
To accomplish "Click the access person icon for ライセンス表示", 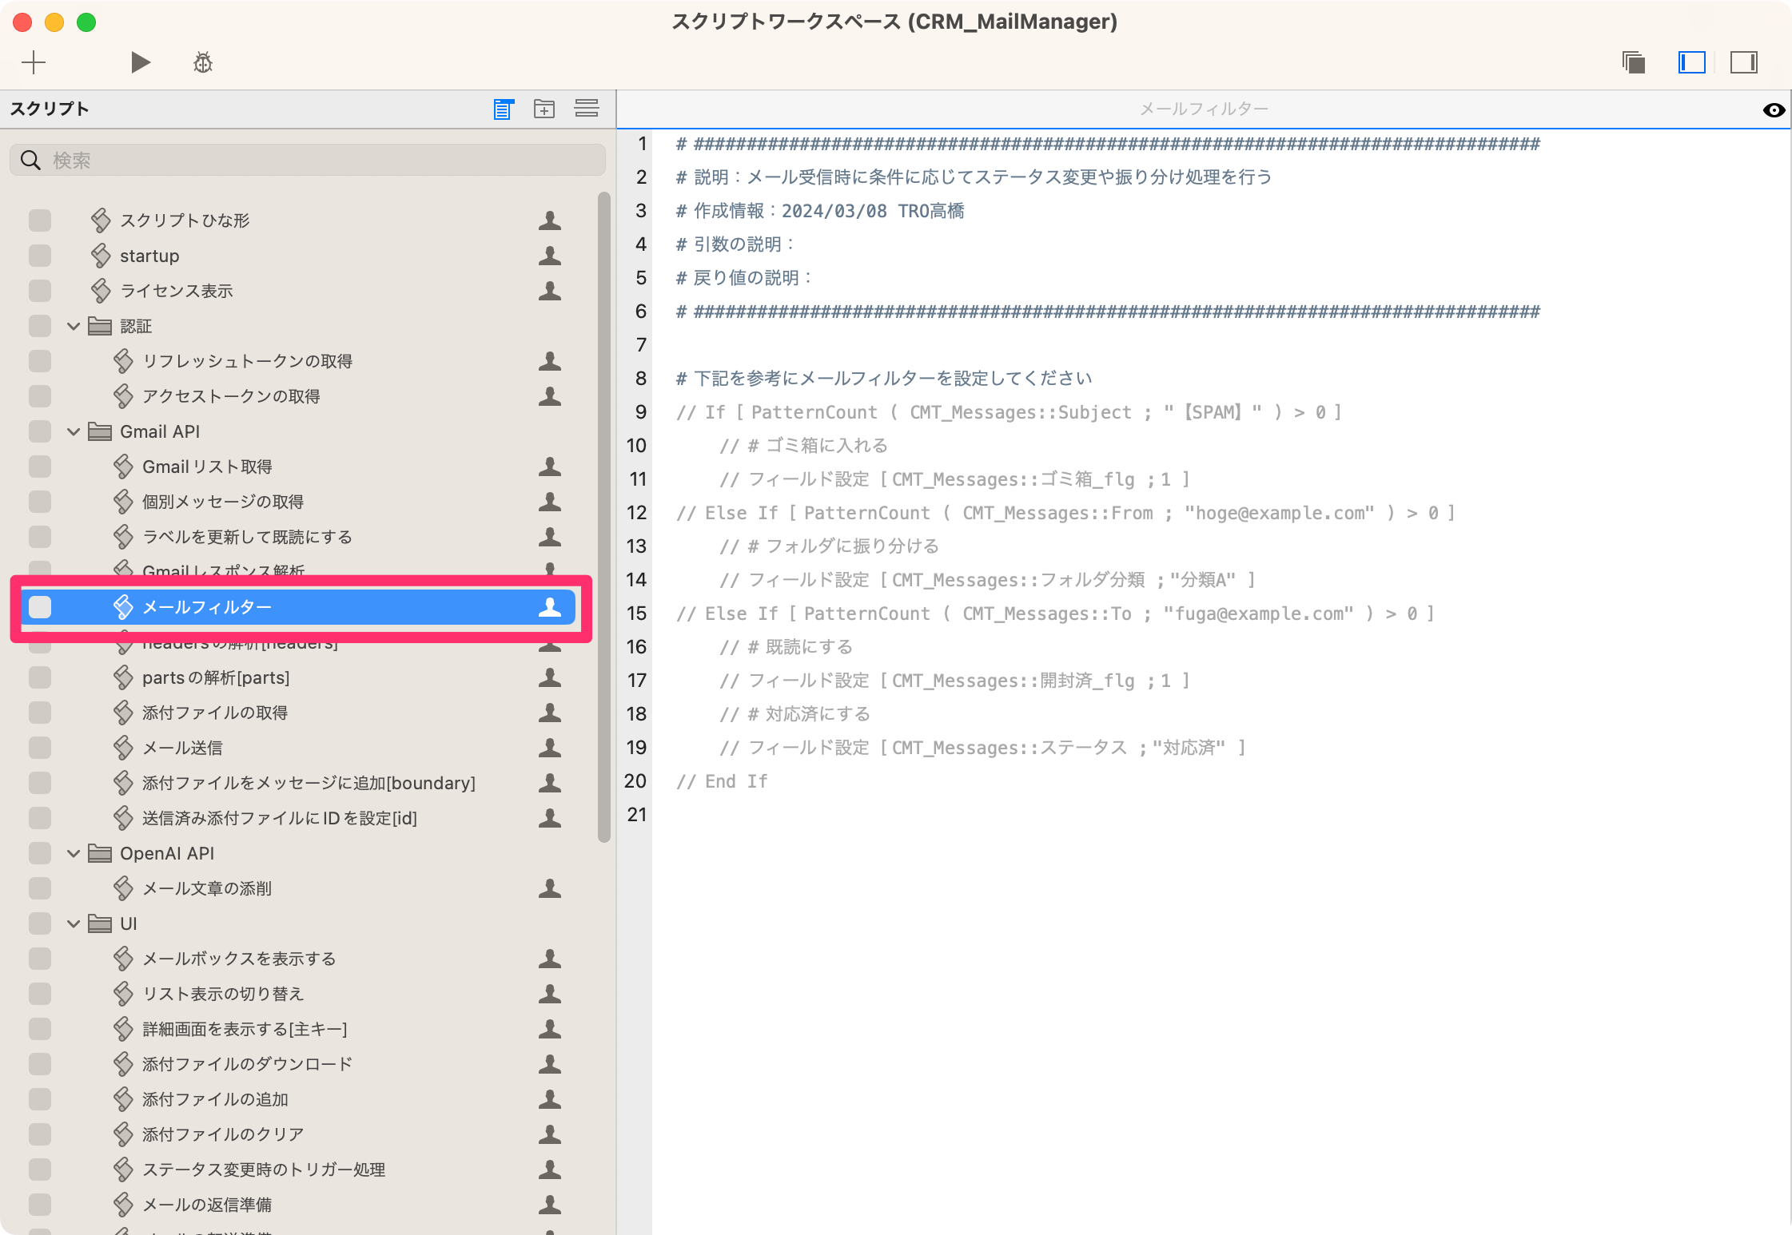I will 550,291.
